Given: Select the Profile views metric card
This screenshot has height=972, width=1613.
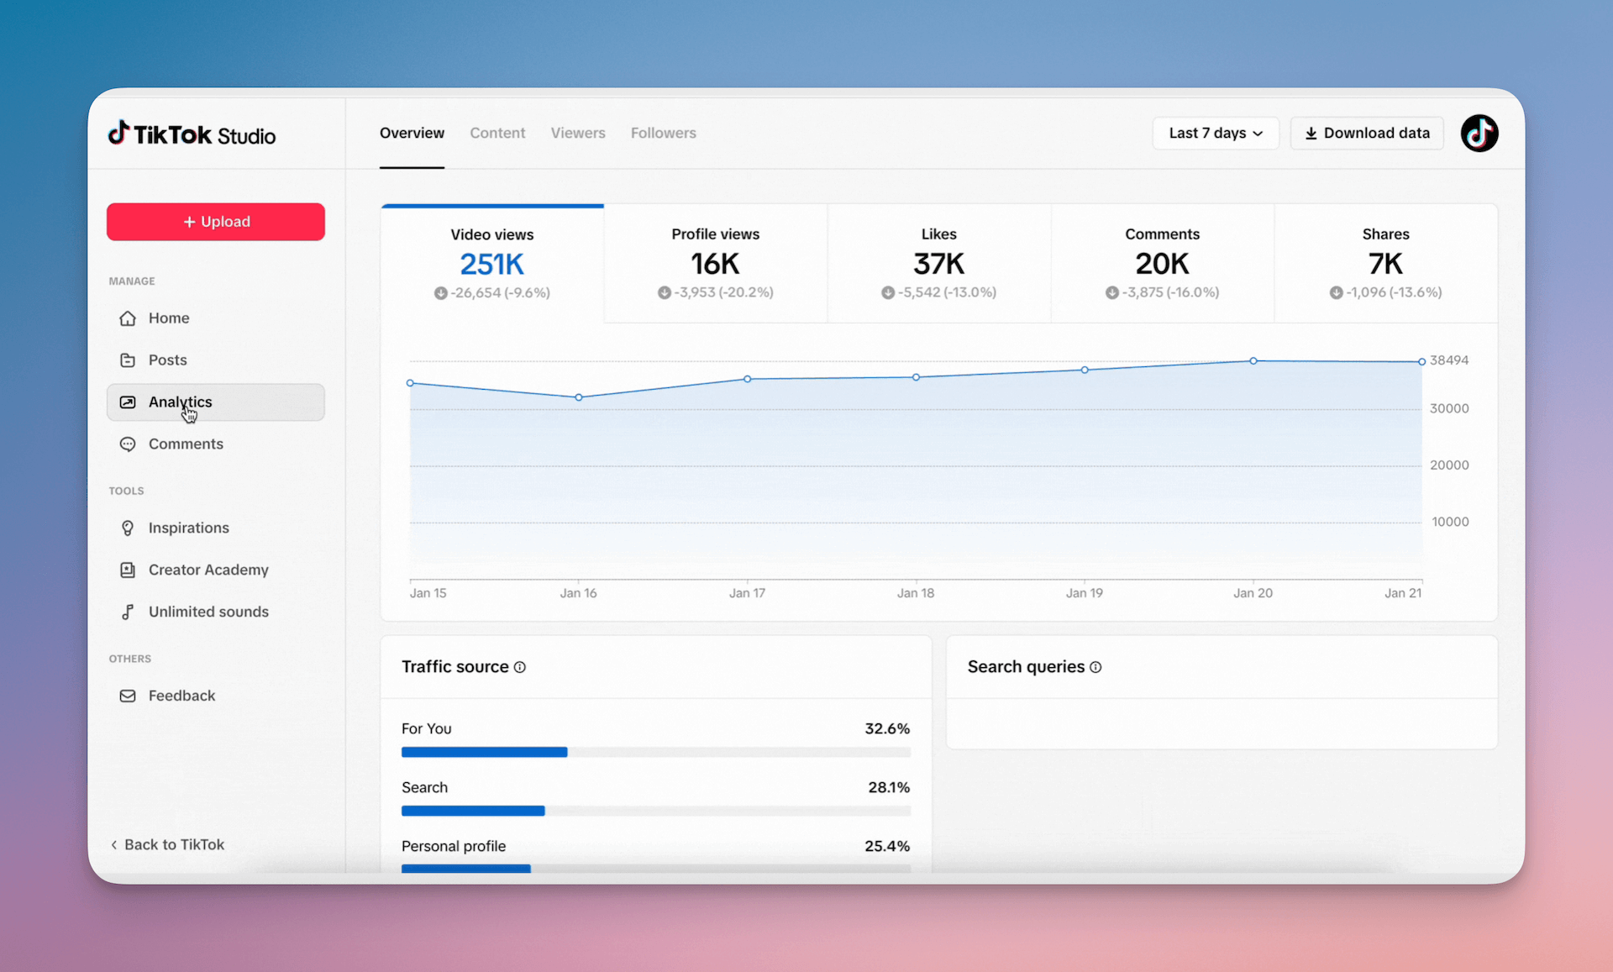Looking at the screenshot, I should click(715, 263).
